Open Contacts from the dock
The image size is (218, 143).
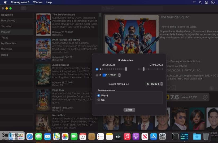click(91, 137)
